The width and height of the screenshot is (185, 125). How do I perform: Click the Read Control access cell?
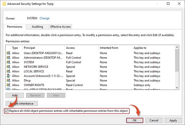coord(74,85)
